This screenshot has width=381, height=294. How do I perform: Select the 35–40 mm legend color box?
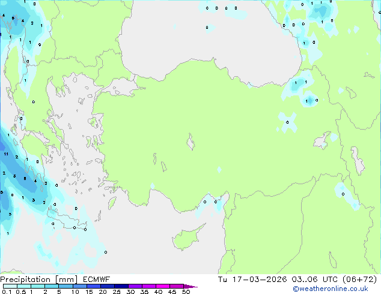coord(148,286)
